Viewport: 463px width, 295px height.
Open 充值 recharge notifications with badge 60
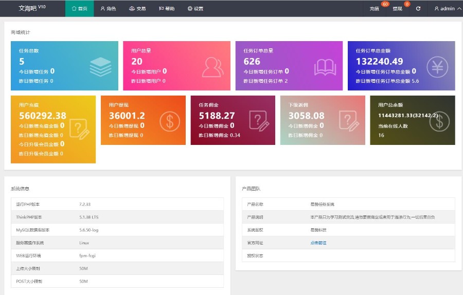[x=375, y=9]
